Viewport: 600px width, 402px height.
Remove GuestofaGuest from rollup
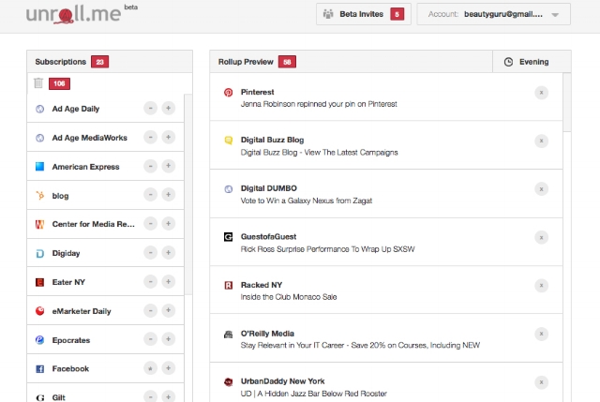[x=541, y=237]
